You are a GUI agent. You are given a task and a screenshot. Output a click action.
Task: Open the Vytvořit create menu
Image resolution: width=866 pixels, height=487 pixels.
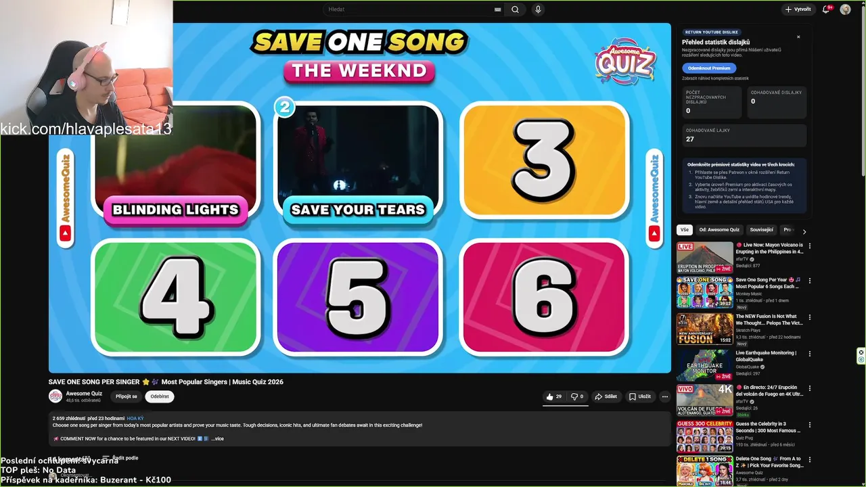click(x=798, y=9)
